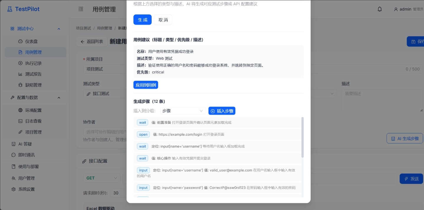Open the 仪表盘 menu item
Viewport: 424px width, 210px height.
click(35, 41)
